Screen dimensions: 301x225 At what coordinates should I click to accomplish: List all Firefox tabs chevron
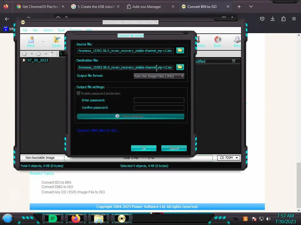coord(251,6)
